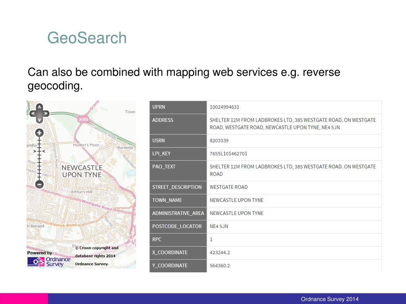406x304 pixels.
Task: Click the PAO_TEXT header cell
Action: (178, 171)
